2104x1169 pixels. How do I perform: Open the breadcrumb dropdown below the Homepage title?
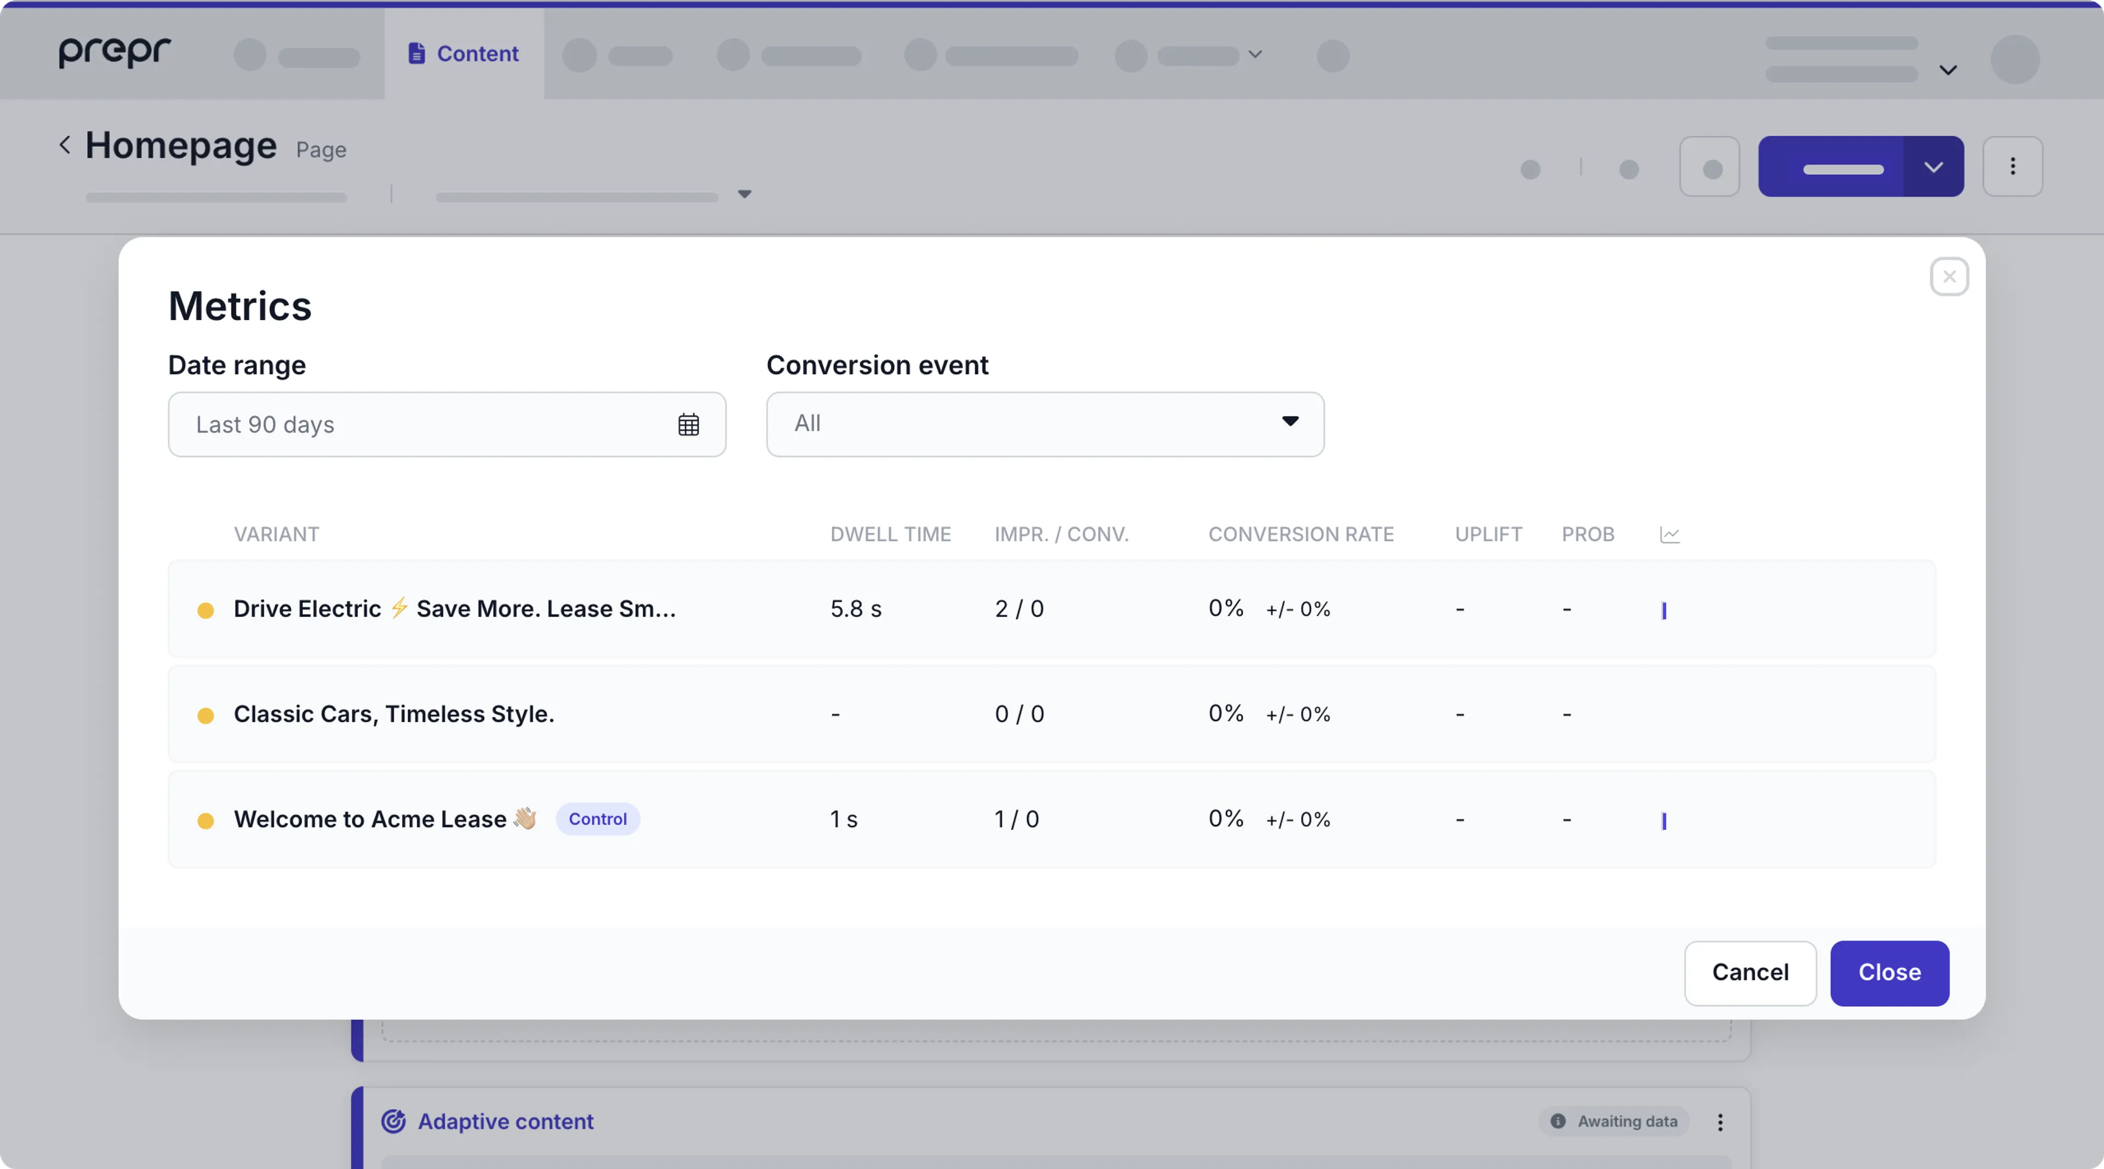[744, 195]
